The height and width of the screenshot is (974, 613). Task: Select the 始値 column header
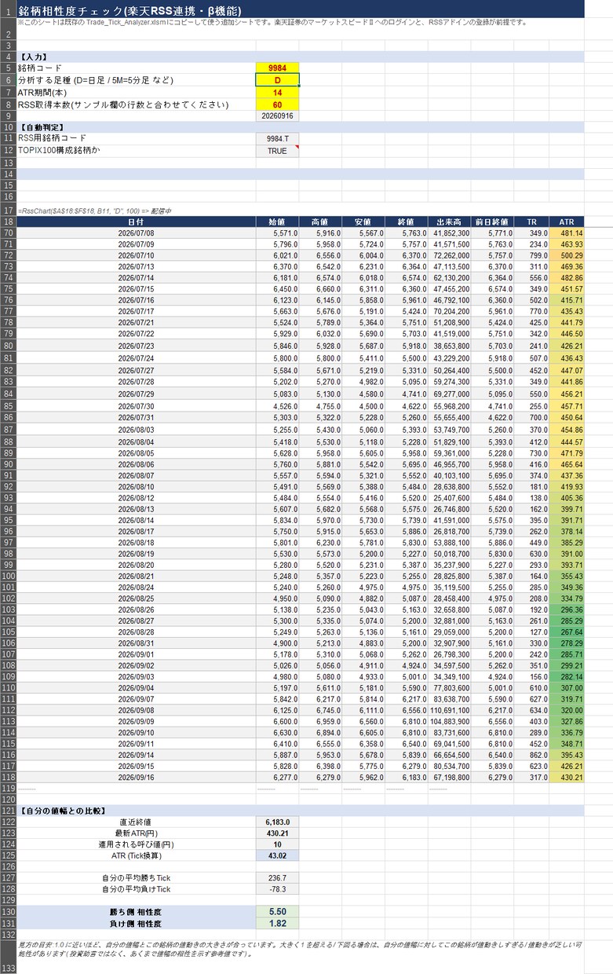[x=277, y=222]
